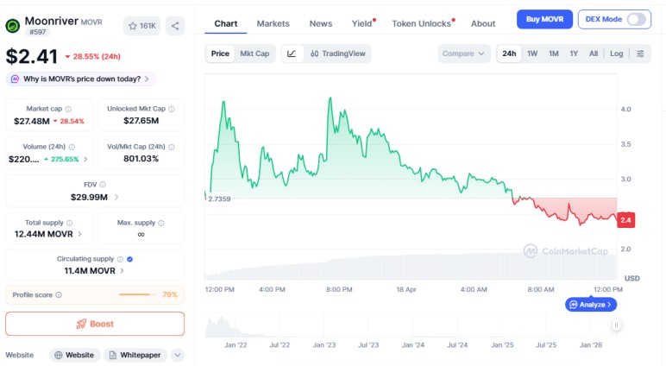Image resolution: width=666 pixels, height=366 pixels.
Task: Expand Circulating supply details chevron
Action: (122, 271)
